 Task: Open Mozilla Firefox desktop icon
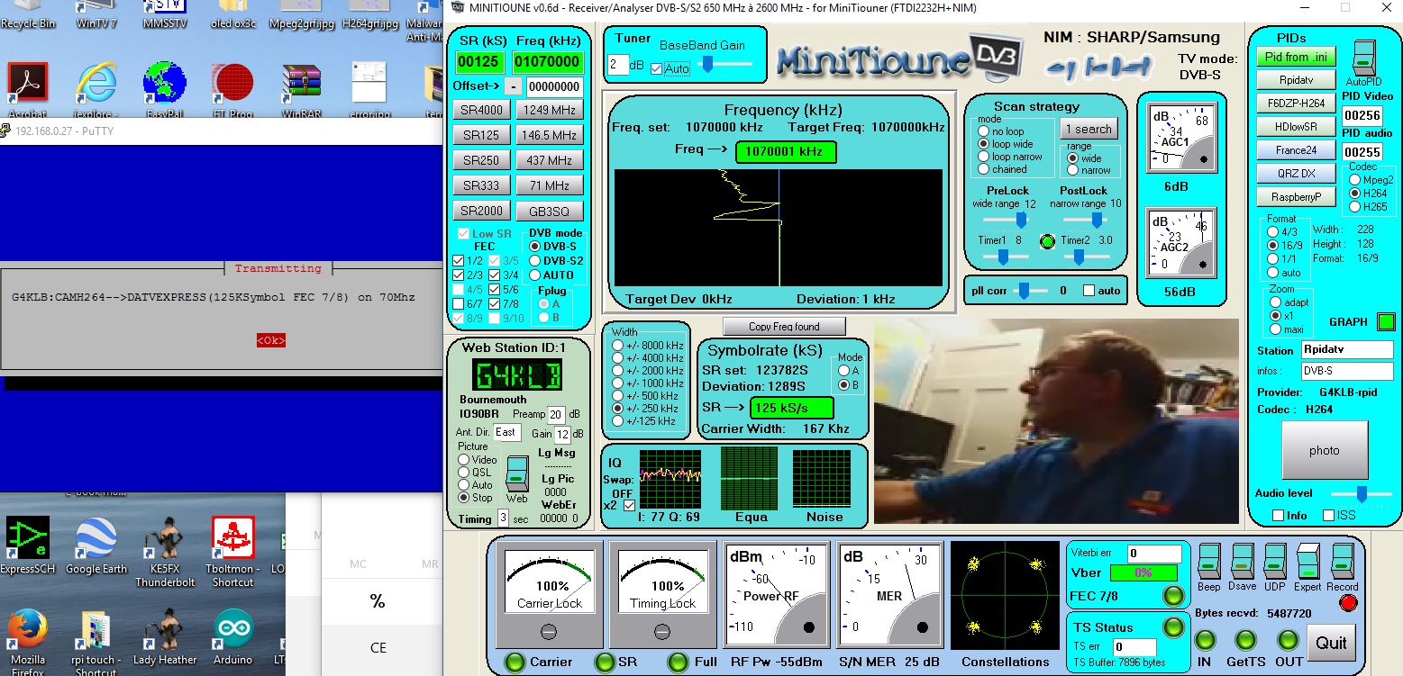(x=28, y=642)
